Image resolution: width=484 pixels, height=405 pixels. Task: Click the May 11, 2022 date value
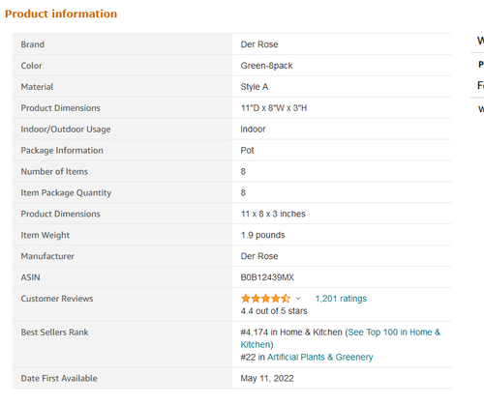pos(267,378)
